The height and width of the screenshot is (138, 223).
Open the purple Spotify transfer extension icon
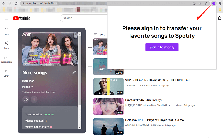[x=214, y=3]
